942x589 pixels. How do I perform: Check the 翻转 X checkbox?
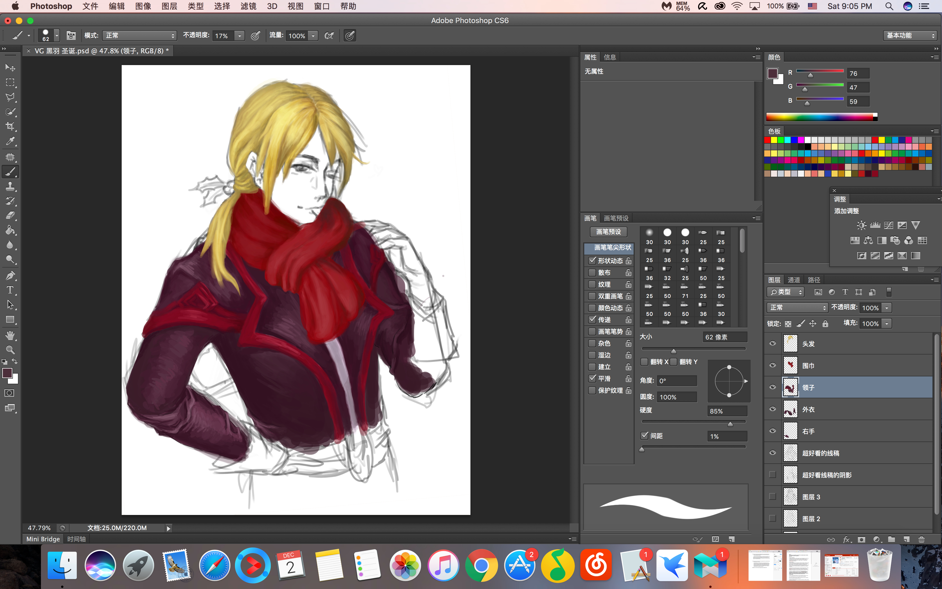click(x=644, y=362)
